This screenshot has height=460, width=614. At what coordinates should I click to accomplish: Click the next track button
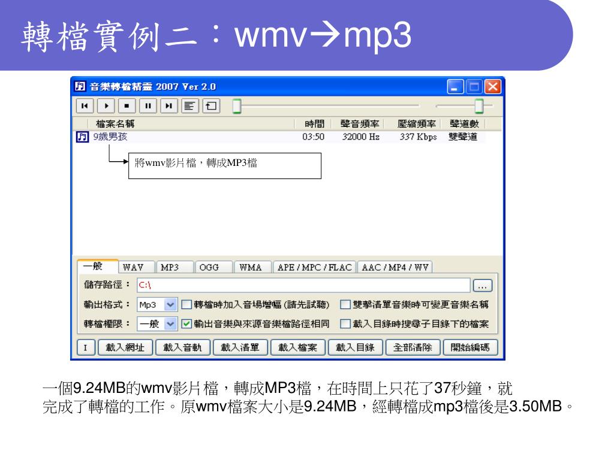coord(168,106)
